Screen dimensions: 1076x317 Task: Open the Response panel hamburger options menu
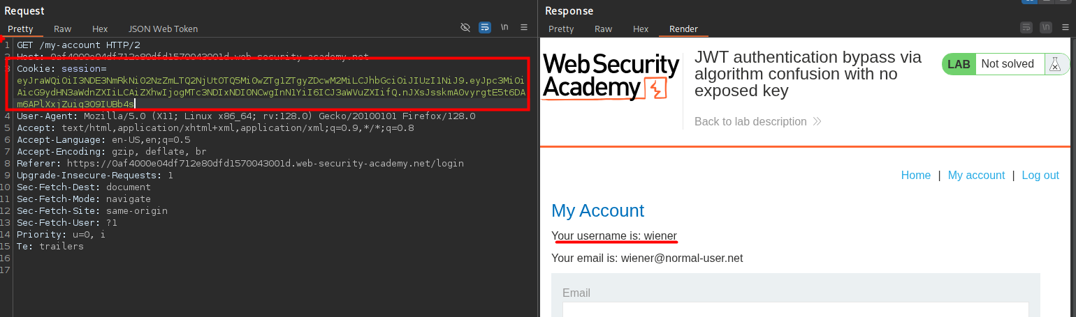tap(1065, 28)
